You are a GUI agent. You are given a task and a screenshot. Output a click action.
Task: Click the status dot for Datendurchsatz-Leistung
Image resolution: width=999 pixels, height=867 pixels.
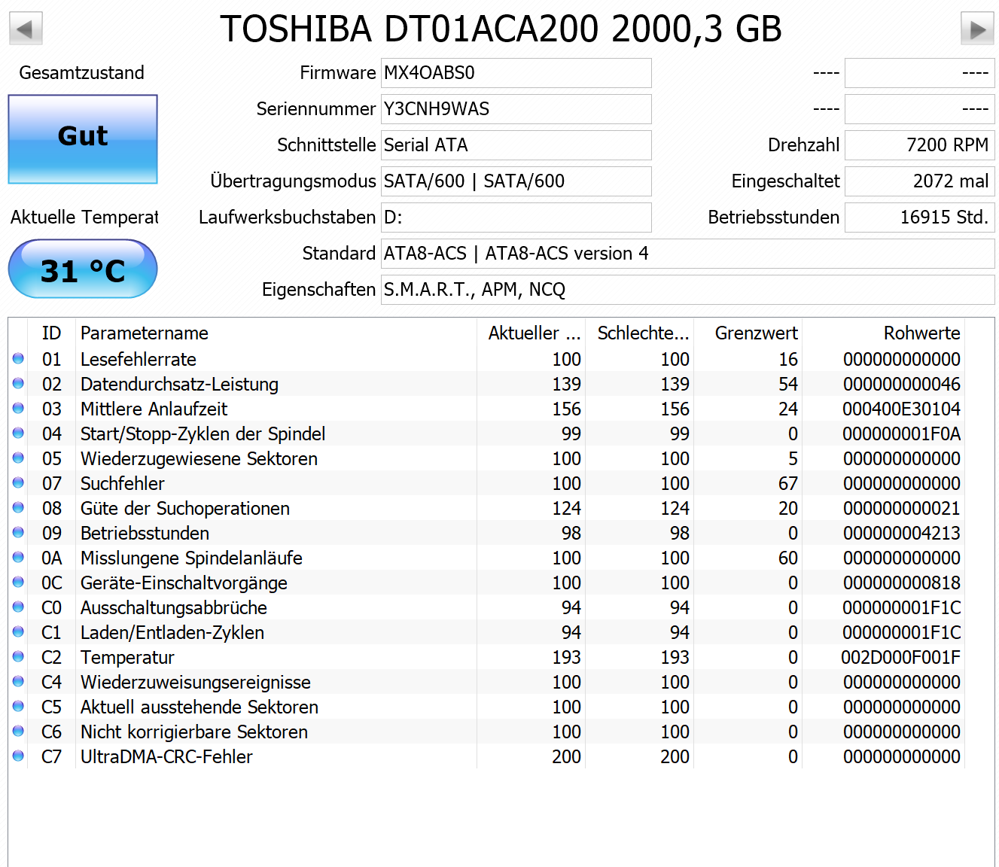[x=18, y=383]
